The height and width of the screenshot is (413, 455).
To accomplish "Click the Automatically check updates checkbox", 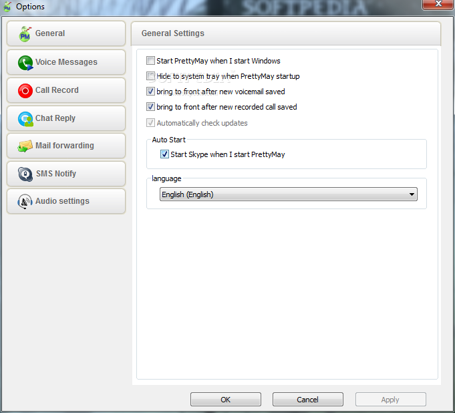I will coord(150,123).
